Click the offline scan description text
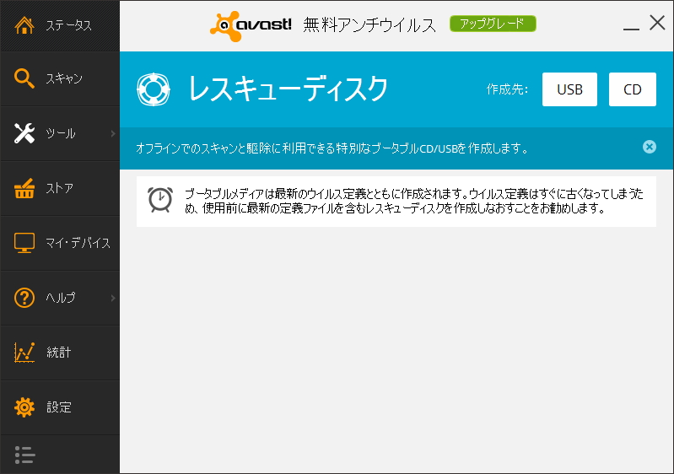Screen dimensions: 674x474 click(x=332, y=148)
